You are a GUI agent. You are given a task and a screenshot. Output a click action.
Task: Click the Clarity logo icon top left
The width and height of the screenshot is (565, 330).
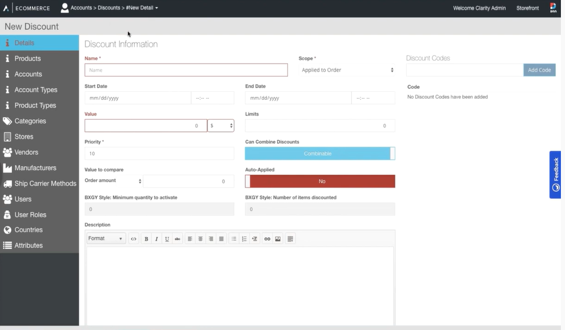[x=6, y=8]
